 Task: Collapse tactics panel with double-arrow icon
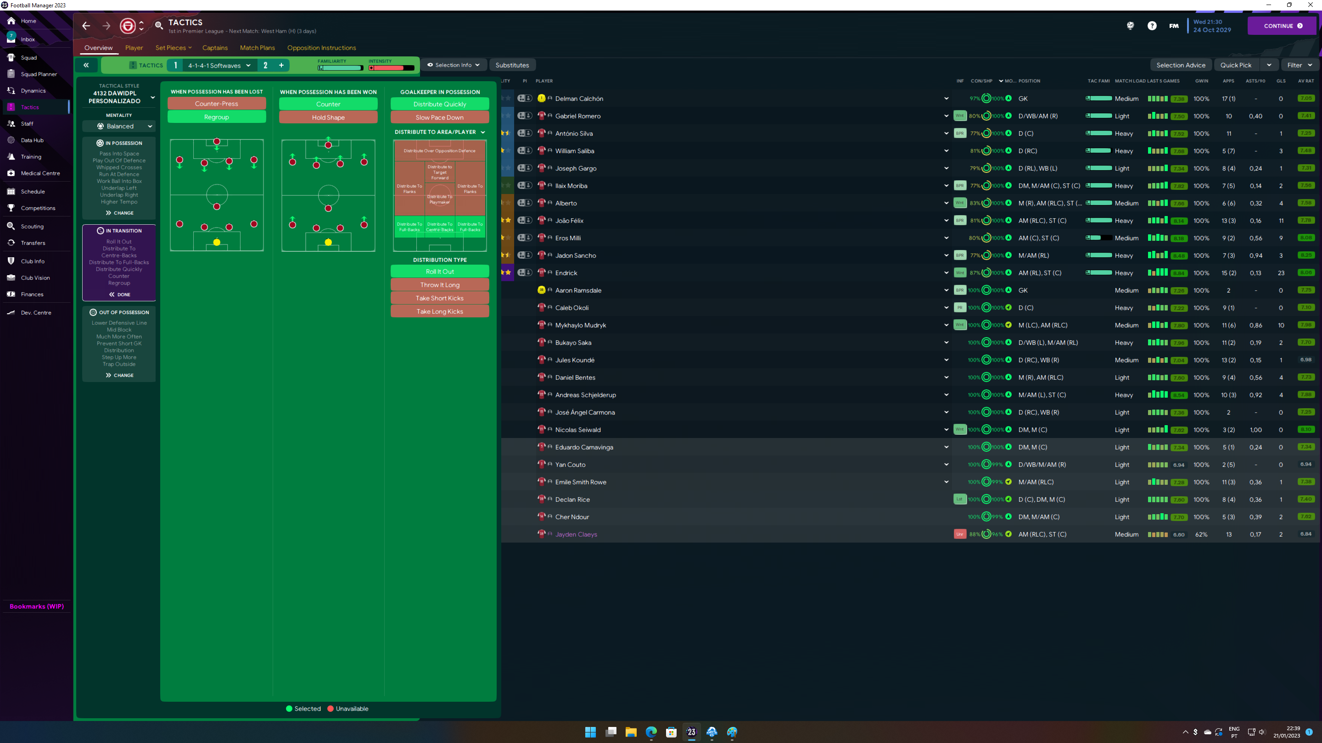pyautogui.click(x=86, y=65)
